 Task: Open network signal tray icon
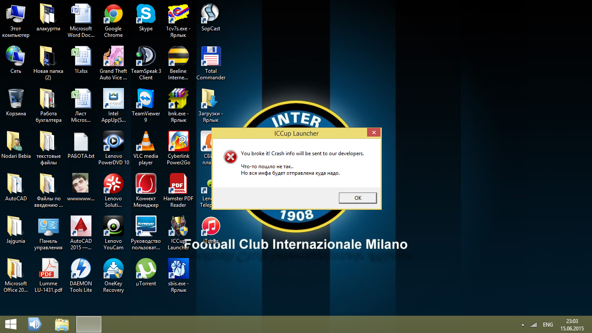[533, 324]
